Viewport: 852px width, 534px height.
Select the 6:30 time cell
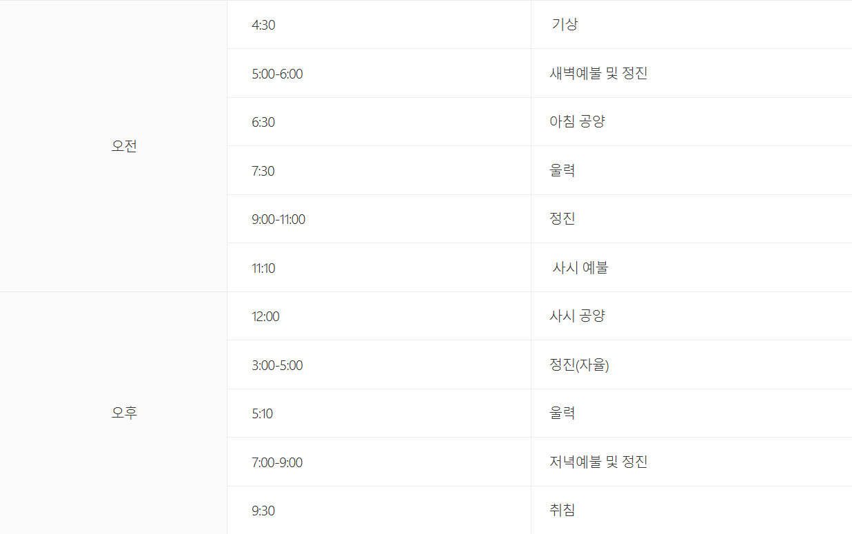(263, 122)
